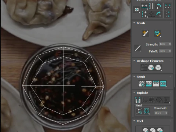The height and width of the screenshot is (132, 176).
Task: Rotate selection 90 degrees clockwise
Action: pyautogui.click(x=159, y=14)
